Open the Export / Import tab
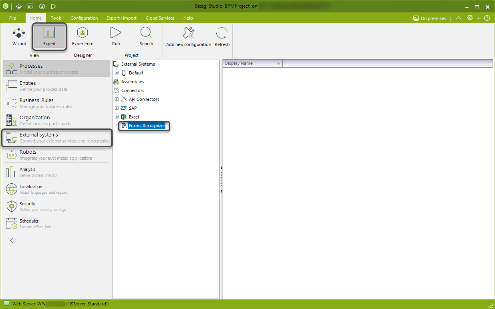Screen dimensions: 495x309 tap(121, 18)
